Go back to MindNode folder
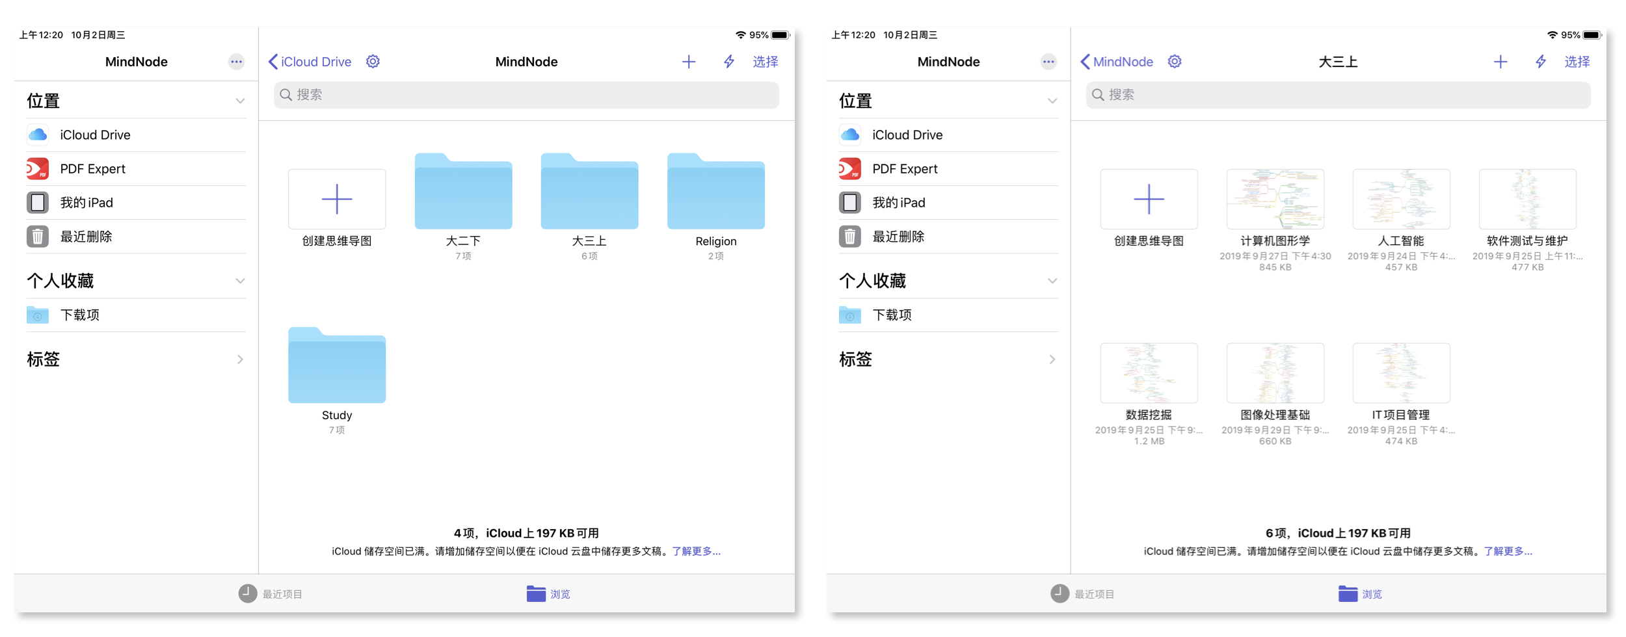This screenshot has width=1626, height=637. 1116,62
